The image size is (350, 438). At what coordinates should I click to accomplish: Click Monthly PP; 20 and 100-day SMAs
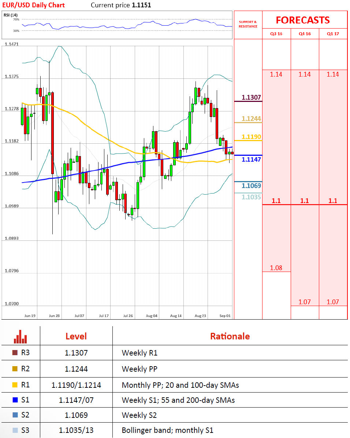click(180, 385)
